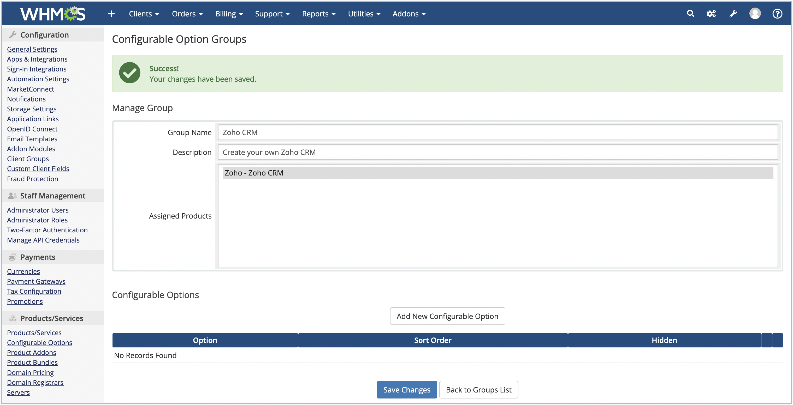This screenshot has height=405, width=793.
Task: Click the WHMCS logo
Action: pos(53,14)
